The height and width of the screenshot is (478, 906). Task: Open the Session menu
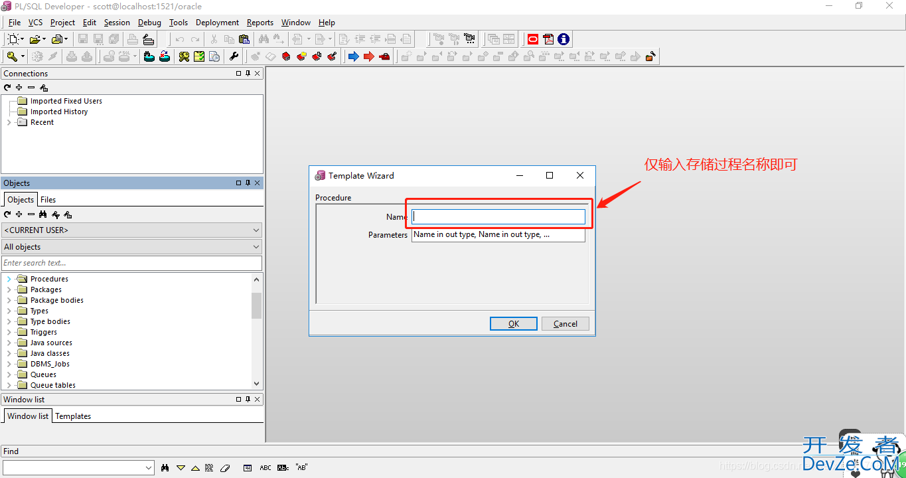point(117,23)
